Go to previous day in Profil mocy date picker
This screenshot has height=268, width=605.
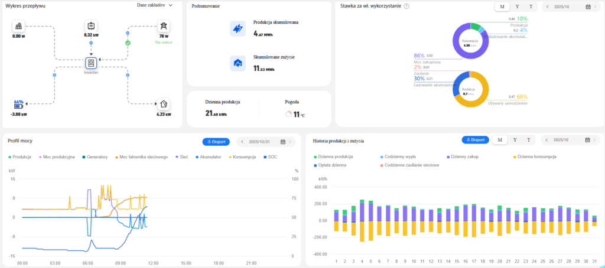point(242,142)
